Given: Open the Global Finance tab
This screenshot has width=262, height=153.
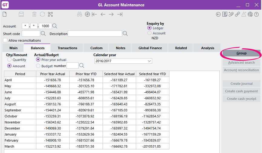Looking at the screenshot, I should [x=150, y=48].
